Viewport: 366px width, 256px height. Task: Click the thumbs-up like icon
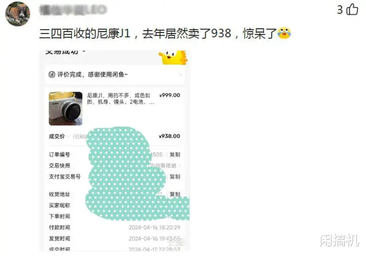click(352, 10)
